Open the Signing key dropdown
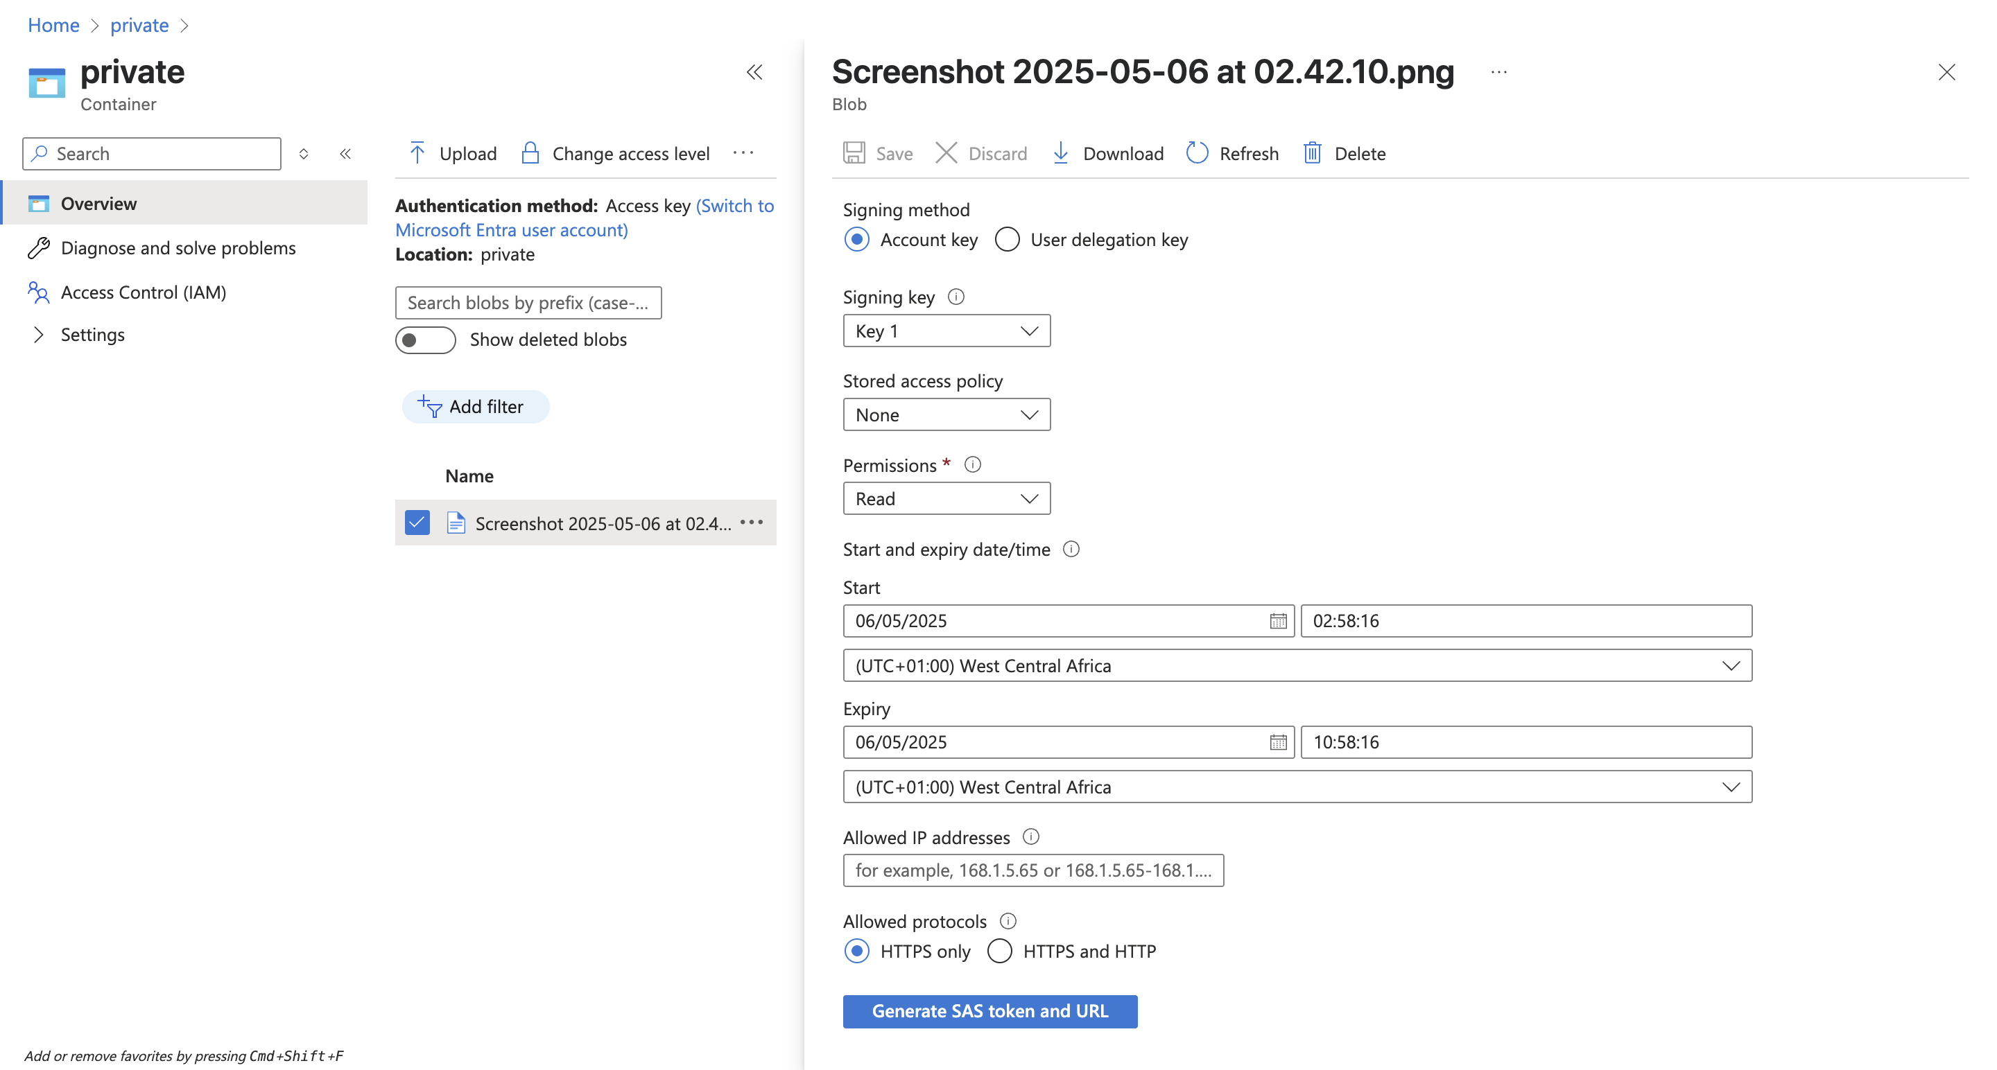 (x=946, y=331)
